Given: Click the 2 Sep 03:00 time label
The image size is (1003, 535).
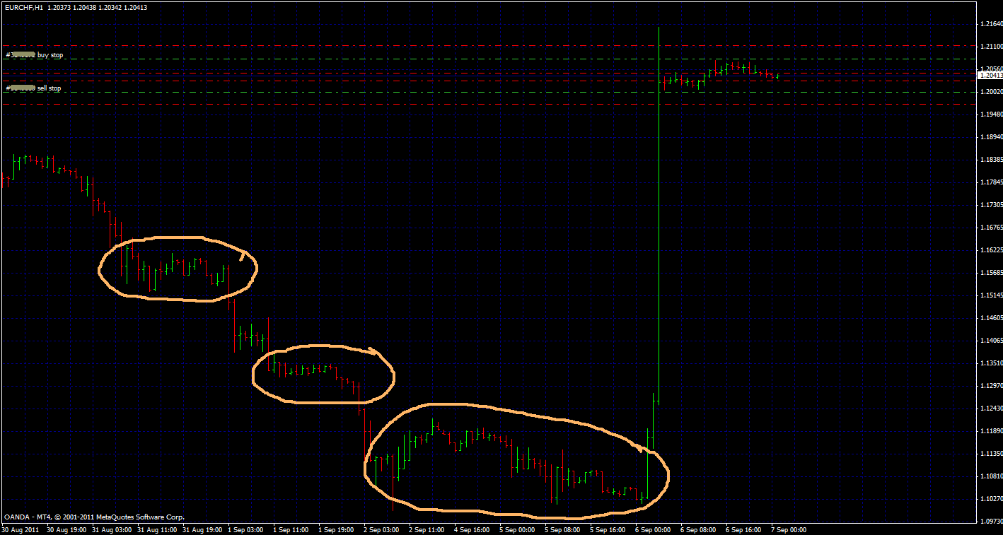Looking at the screenshot, I should tap(382, 529).
